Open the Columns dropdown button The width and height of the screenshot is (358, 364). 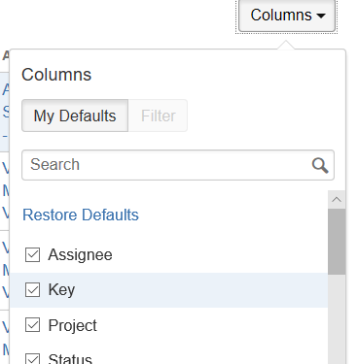[x=287, y=16]
